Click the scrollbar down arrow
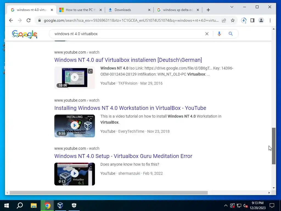The image size is (281, 211). (x=274, y=188)
